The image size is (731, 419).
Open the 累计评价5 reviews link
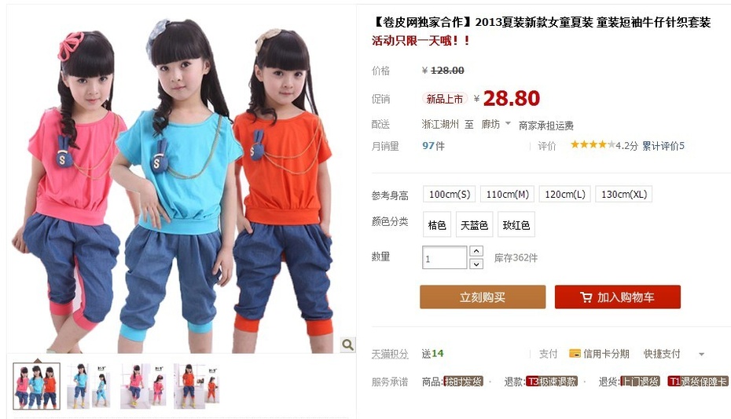pyautogui.click(x=663, y=146)
